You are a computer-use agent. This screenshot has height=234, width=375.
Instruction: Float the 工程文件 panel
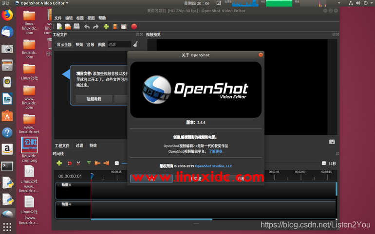click(137, 35)
